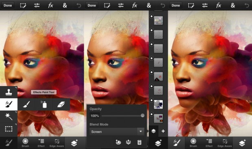Tap Done in the middle screen
Image resolution: width=252 pixels, height=149 pixels.
(x=92, y=5)
